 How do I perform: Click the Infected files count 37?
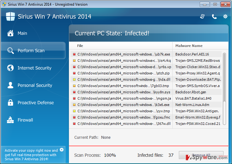(171, 155)
